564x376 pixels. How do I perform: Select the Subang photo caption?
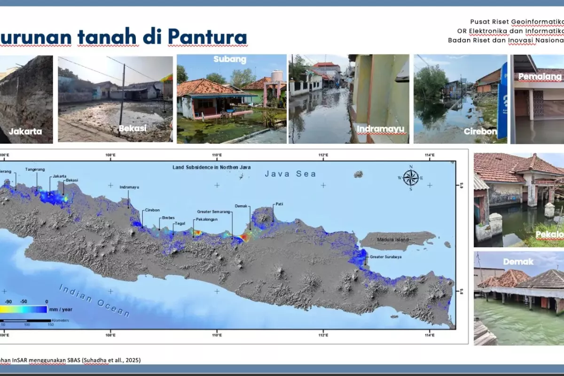[230, 60]
